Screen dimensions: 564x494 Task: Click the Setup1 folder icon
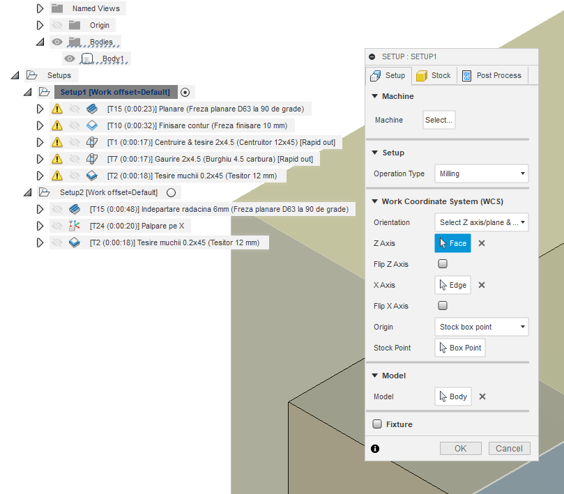[44, 92]
